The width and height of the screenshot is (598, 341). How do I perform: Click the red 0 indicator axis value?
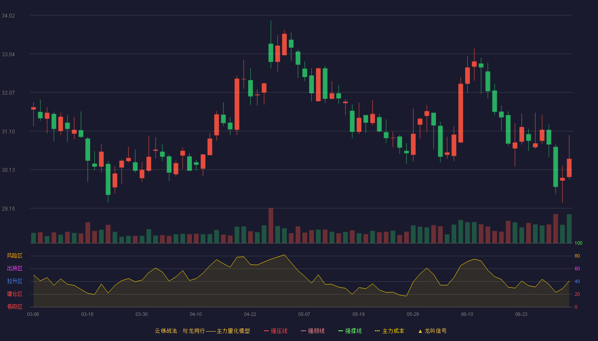point(576,307)
